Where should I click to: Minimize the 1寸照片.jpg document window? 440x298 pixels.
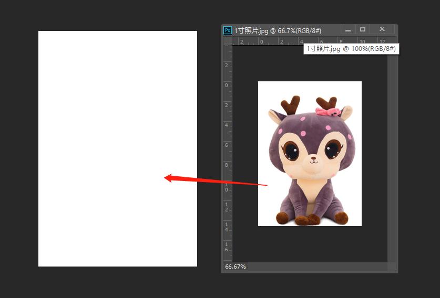[347, 30]
